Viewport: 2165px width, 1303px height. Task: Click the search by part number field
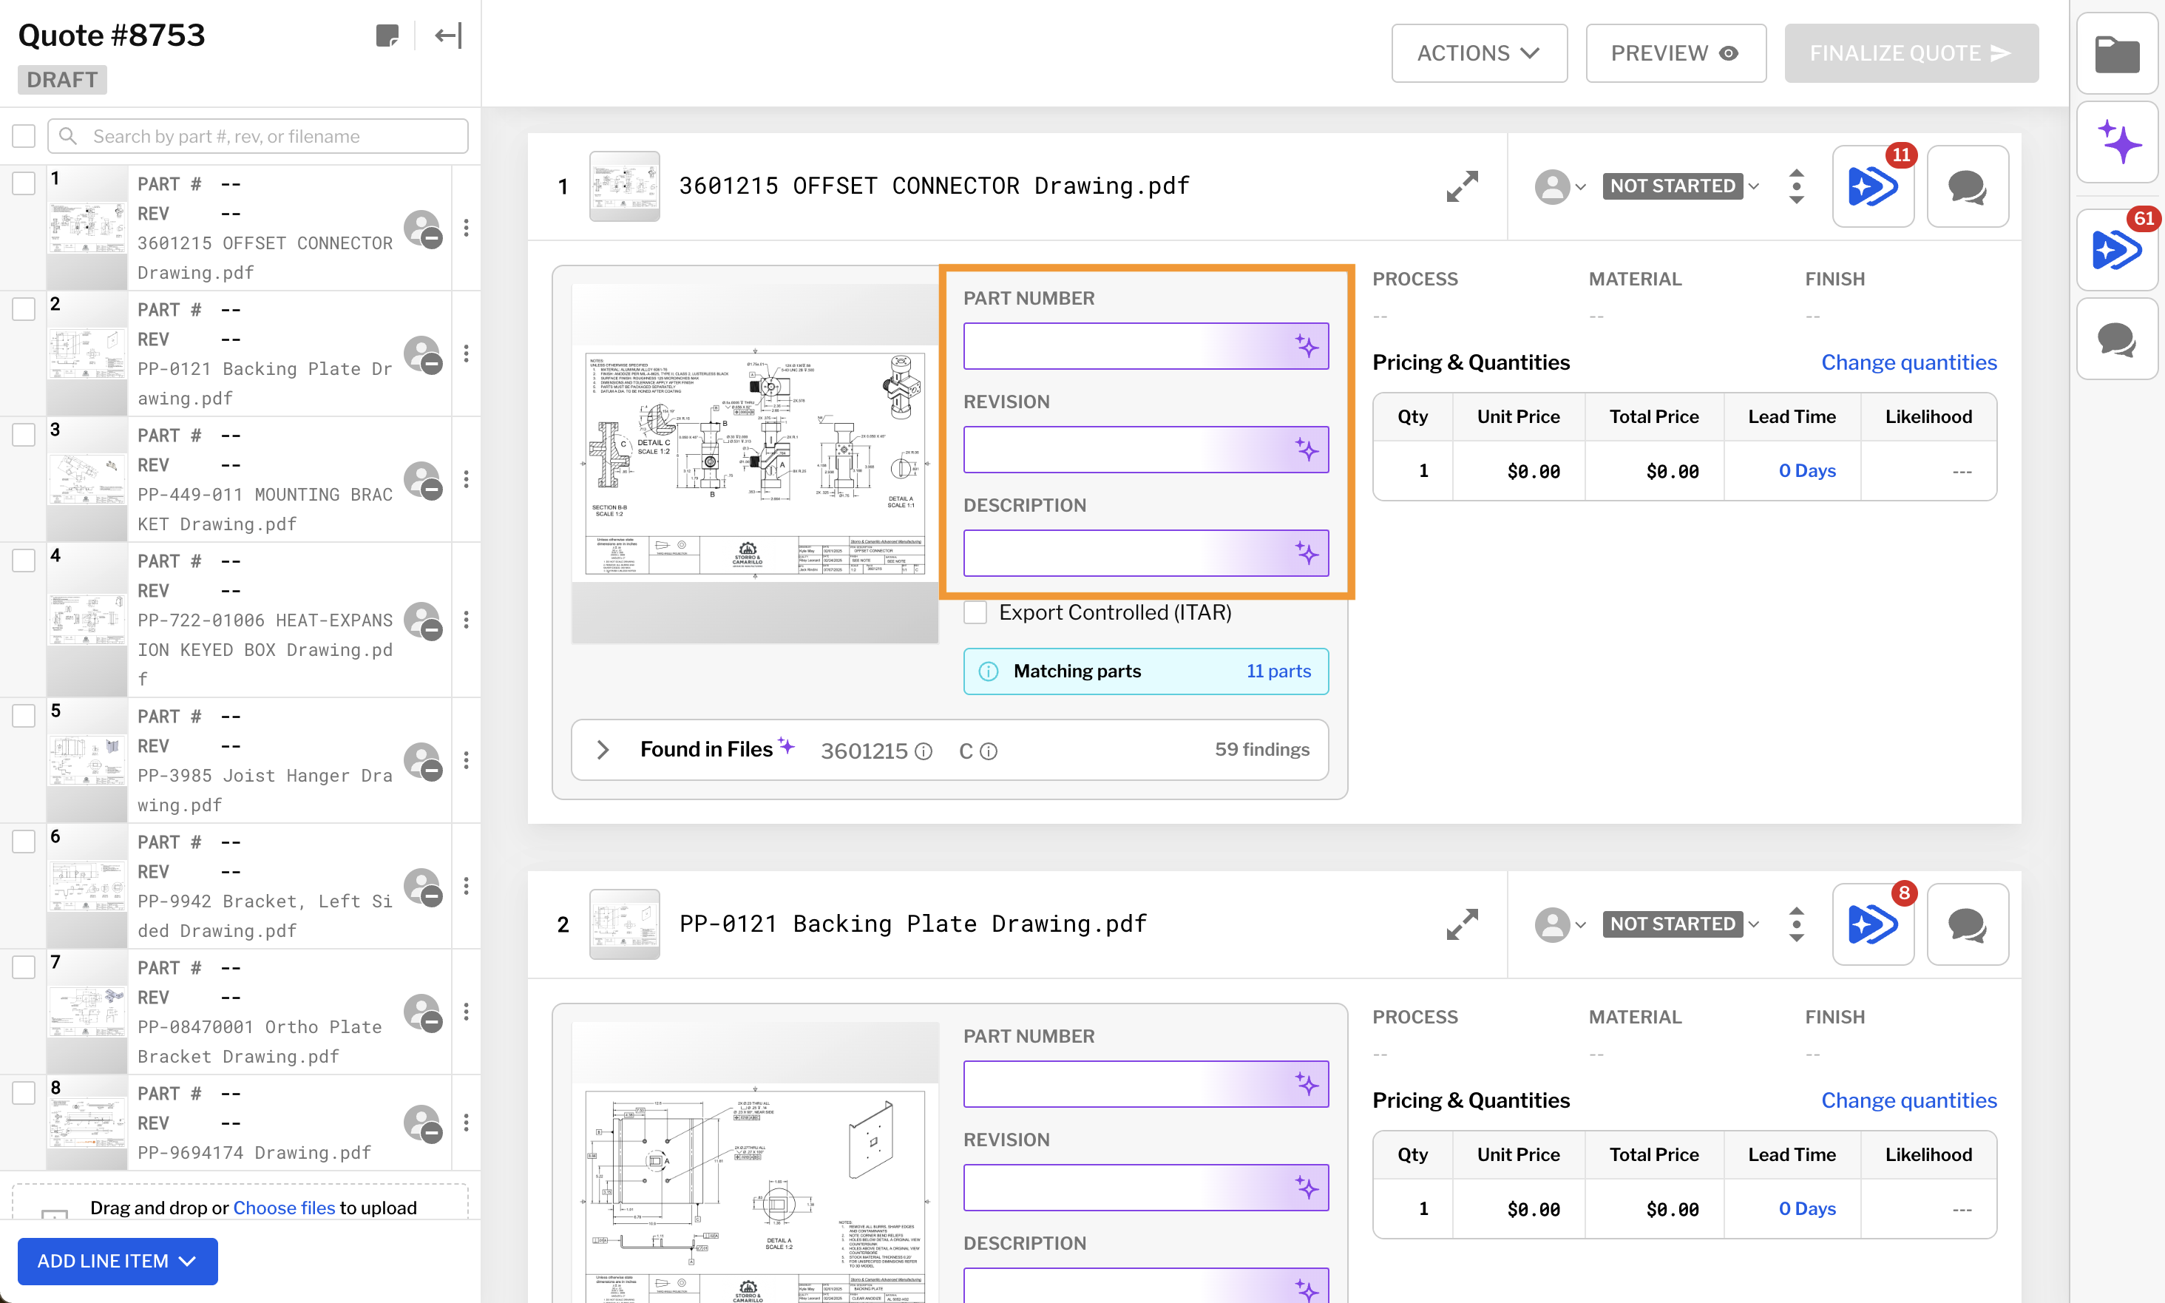point(257,136)
